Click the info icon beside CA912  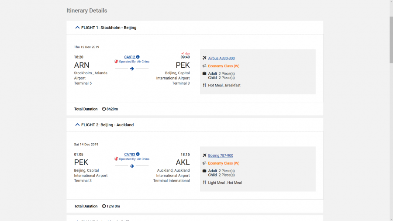click(138, 57)
